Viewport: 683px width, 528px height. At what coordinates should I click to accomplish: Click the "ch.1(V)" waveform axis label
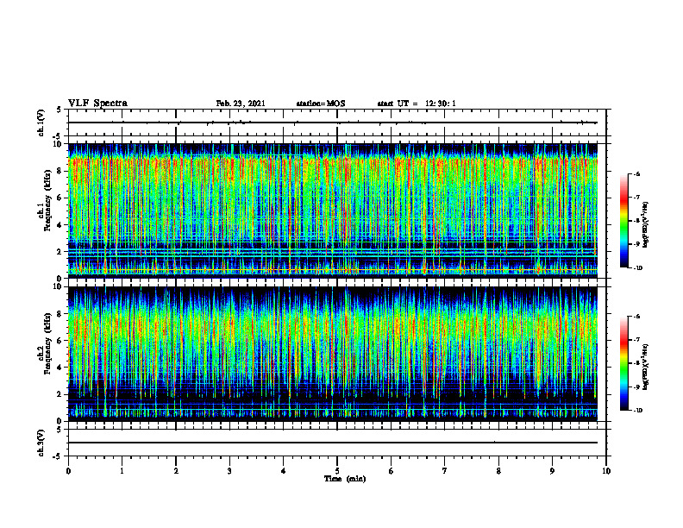(41, 123)
